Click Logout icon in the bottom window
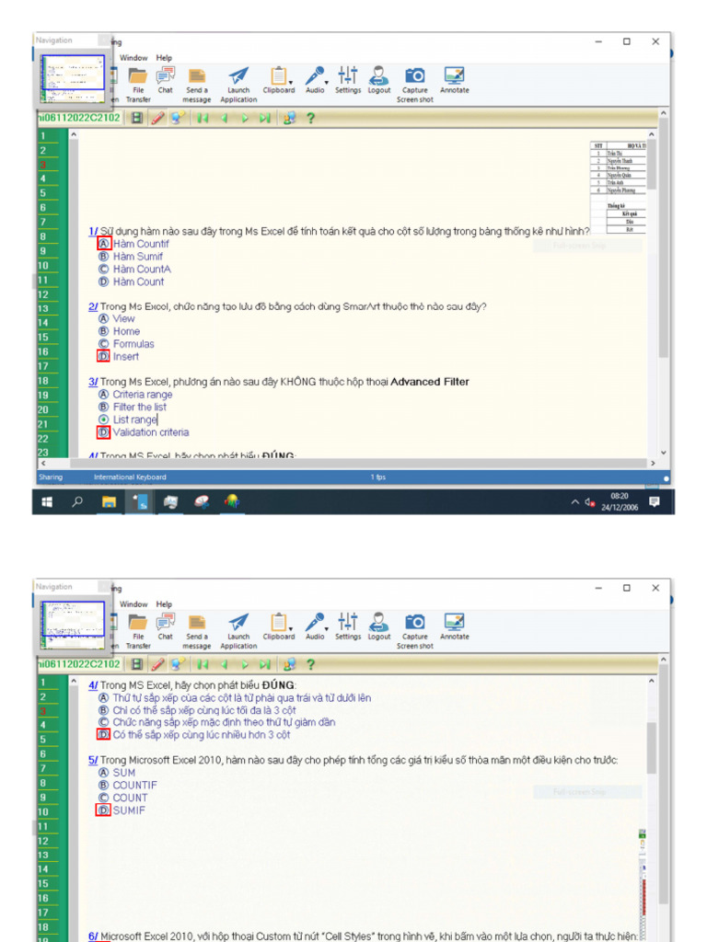Viewport: 707px width, 942px height. [x=379, y=624]
